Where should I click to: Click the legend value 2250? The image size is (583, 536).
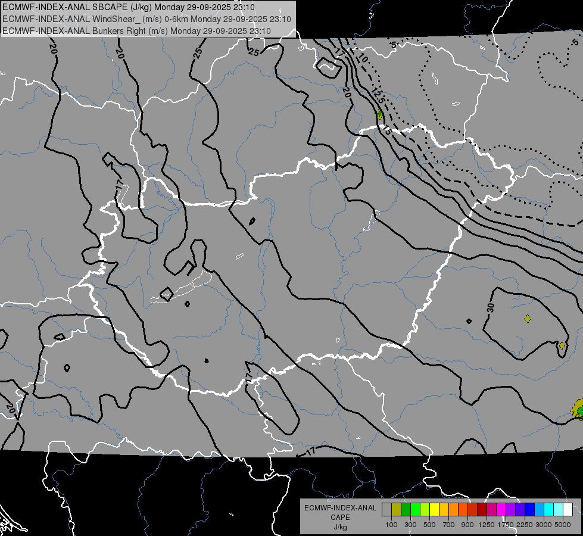pyautogui.click(x=525, y=525)
